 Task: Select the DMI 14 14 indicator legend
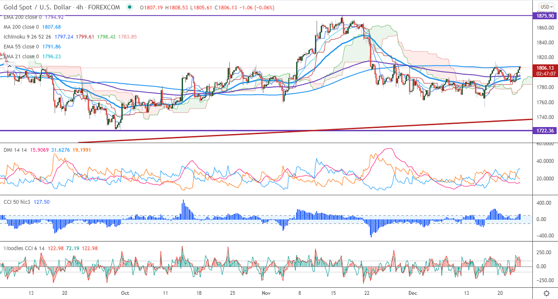15,150
